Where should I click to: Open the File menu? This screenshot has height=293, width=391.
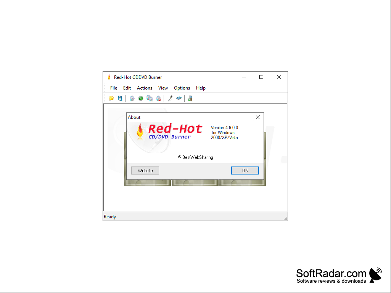point(114,88)
